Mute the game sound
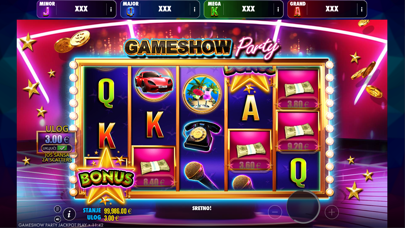405x228 pixels. pos(58,219)
